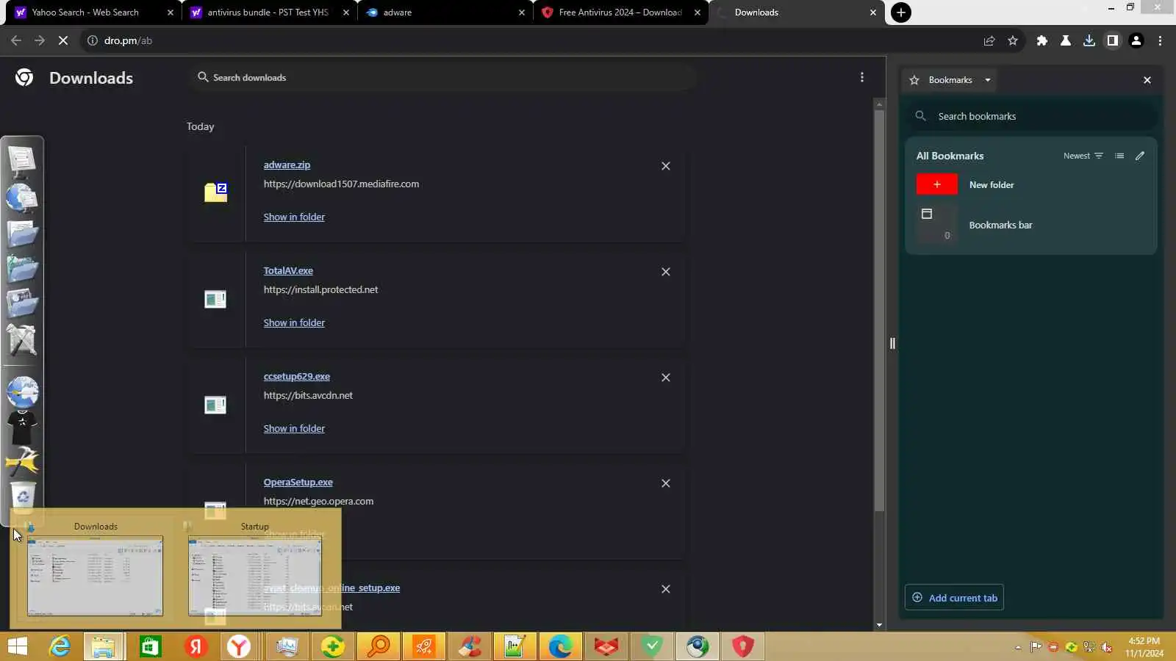This screenshot has width=1176, height=661.
Task: Remove adware.zip from the downloads list
Action: coord(666,166)
